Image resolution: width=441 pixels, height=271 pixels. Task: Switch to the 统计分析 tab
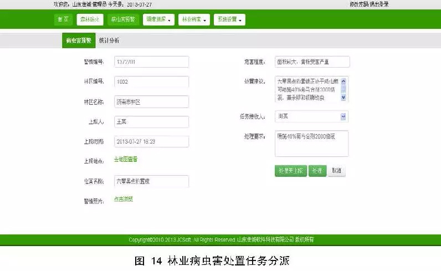(109, 41)
